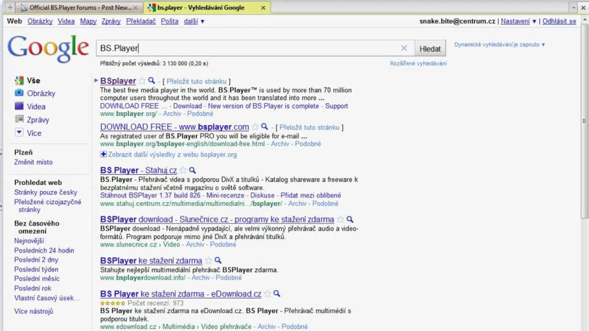The width and height of the screenshot is (589, 331).
Task: Click Přeložit tuto stránku for BSplayer
Action: pyautogui.click(x=196, y=81)
